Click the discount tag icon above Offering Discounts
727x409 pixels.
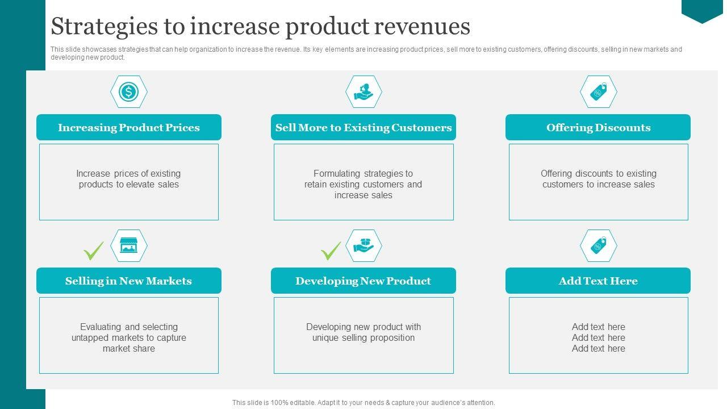599,91
